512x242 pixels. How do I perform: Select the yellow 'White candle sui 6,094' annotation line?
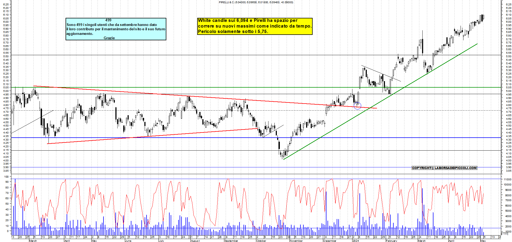(248, 21)
